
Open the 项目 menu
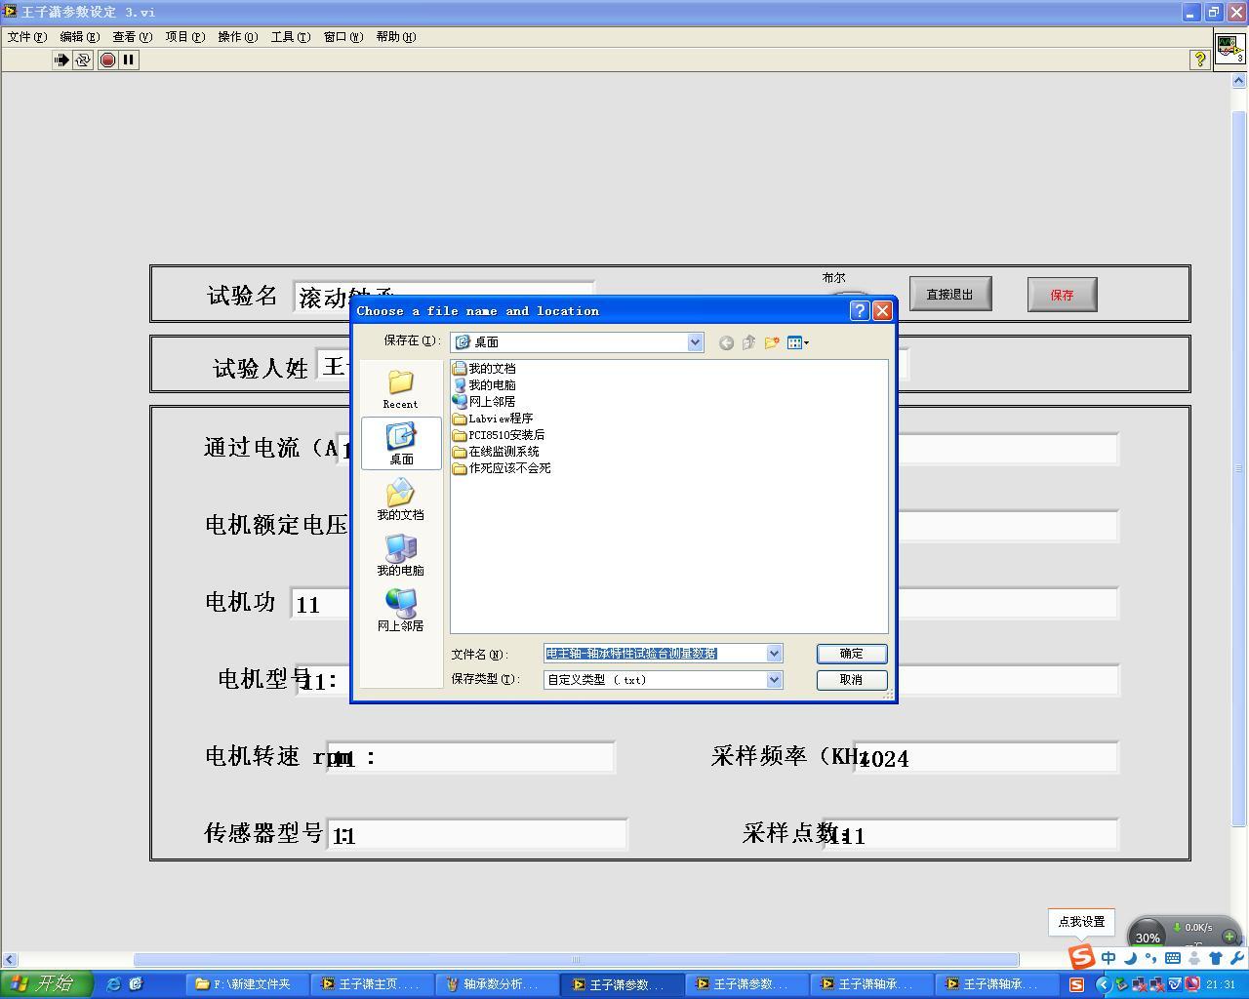pyautogui.click(x=184, y=36)
